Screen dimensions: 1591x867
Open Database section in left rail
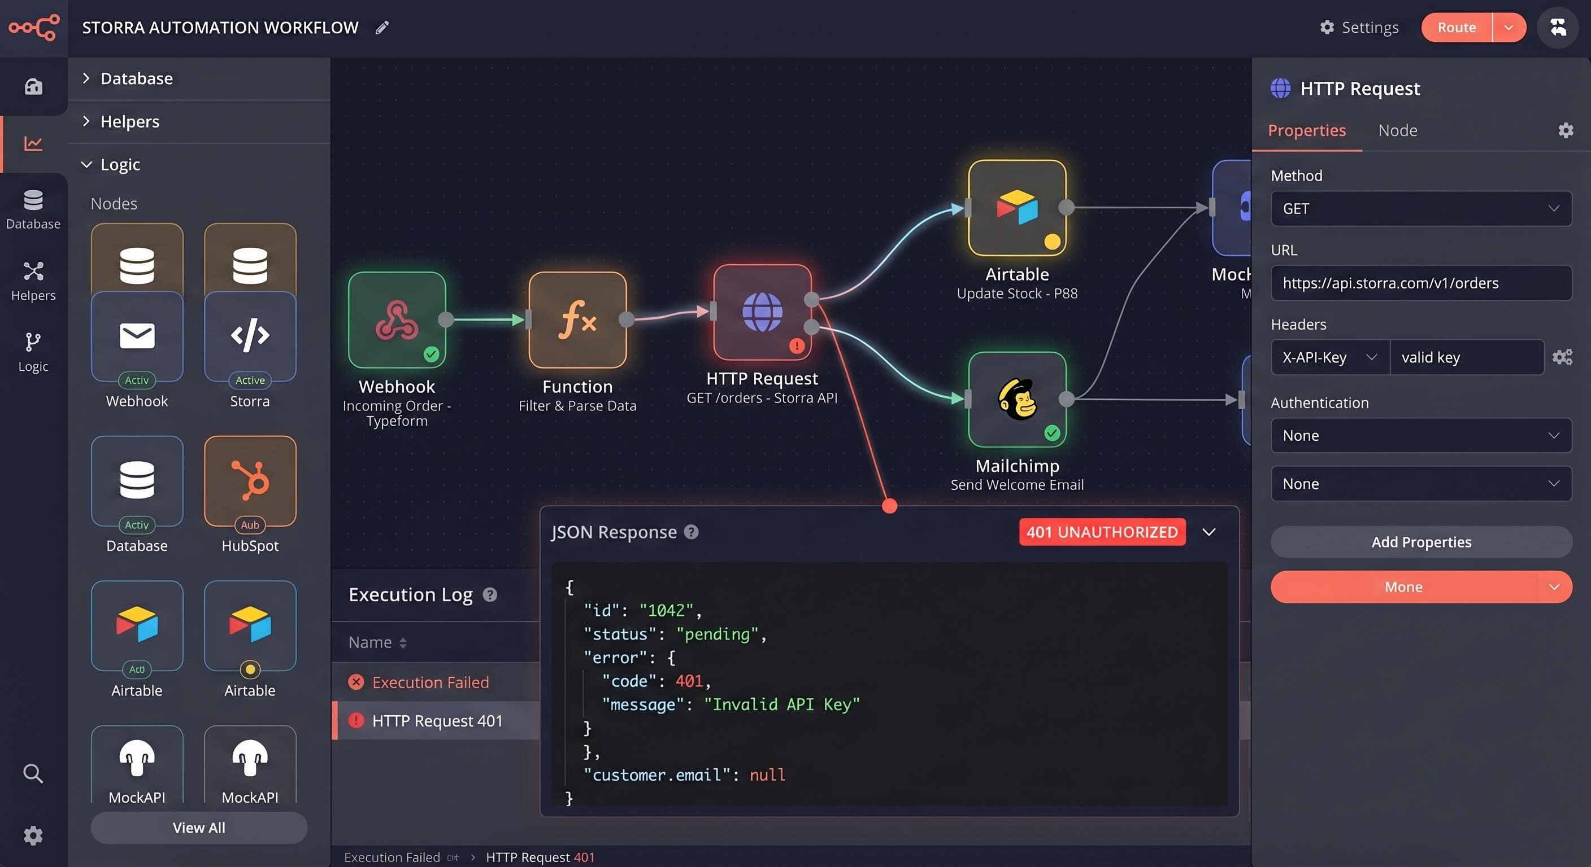tap(33, 210)
